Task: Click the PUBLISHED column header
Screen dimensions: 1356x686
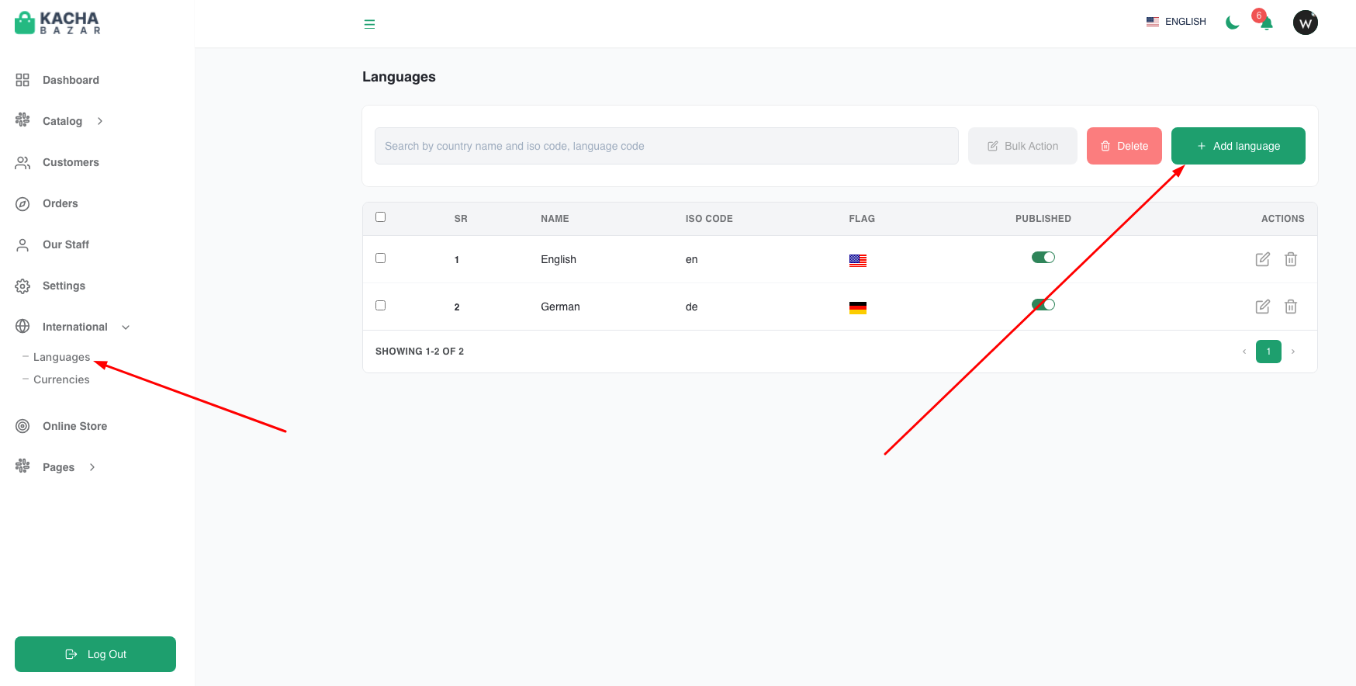Action: pos(1043,219)
